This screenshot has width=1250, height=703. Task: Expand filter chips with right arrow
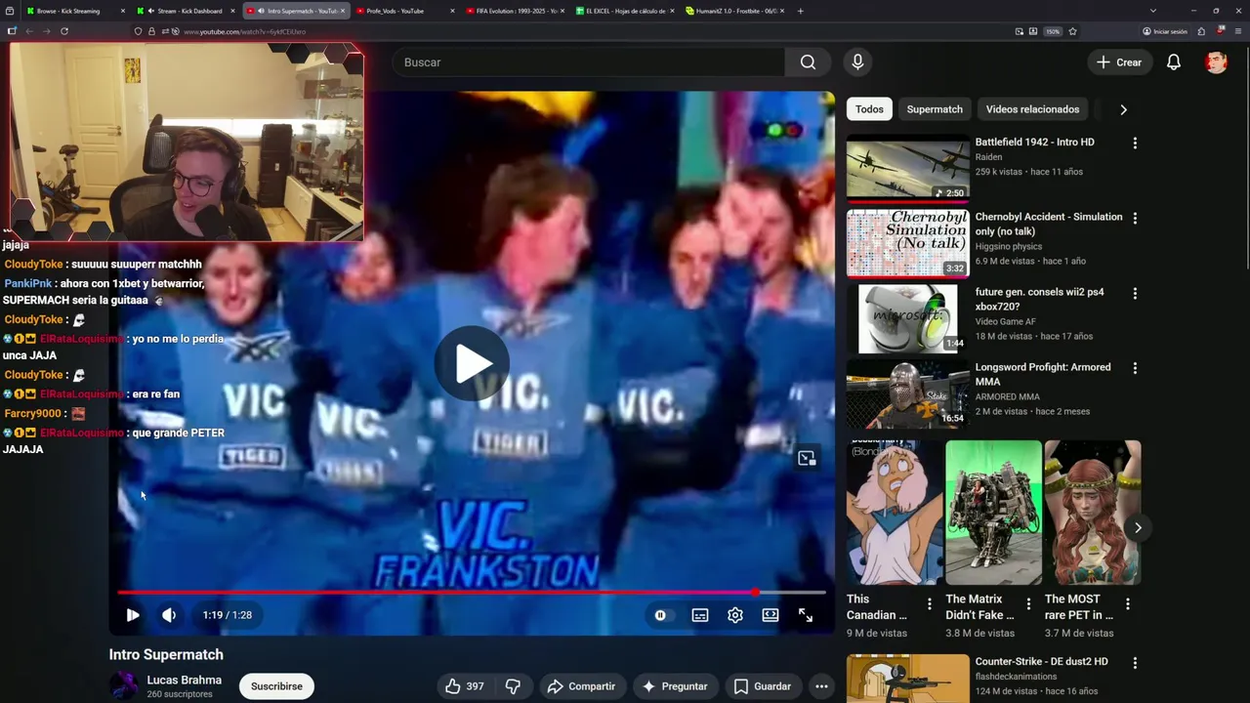point(1123,109)
